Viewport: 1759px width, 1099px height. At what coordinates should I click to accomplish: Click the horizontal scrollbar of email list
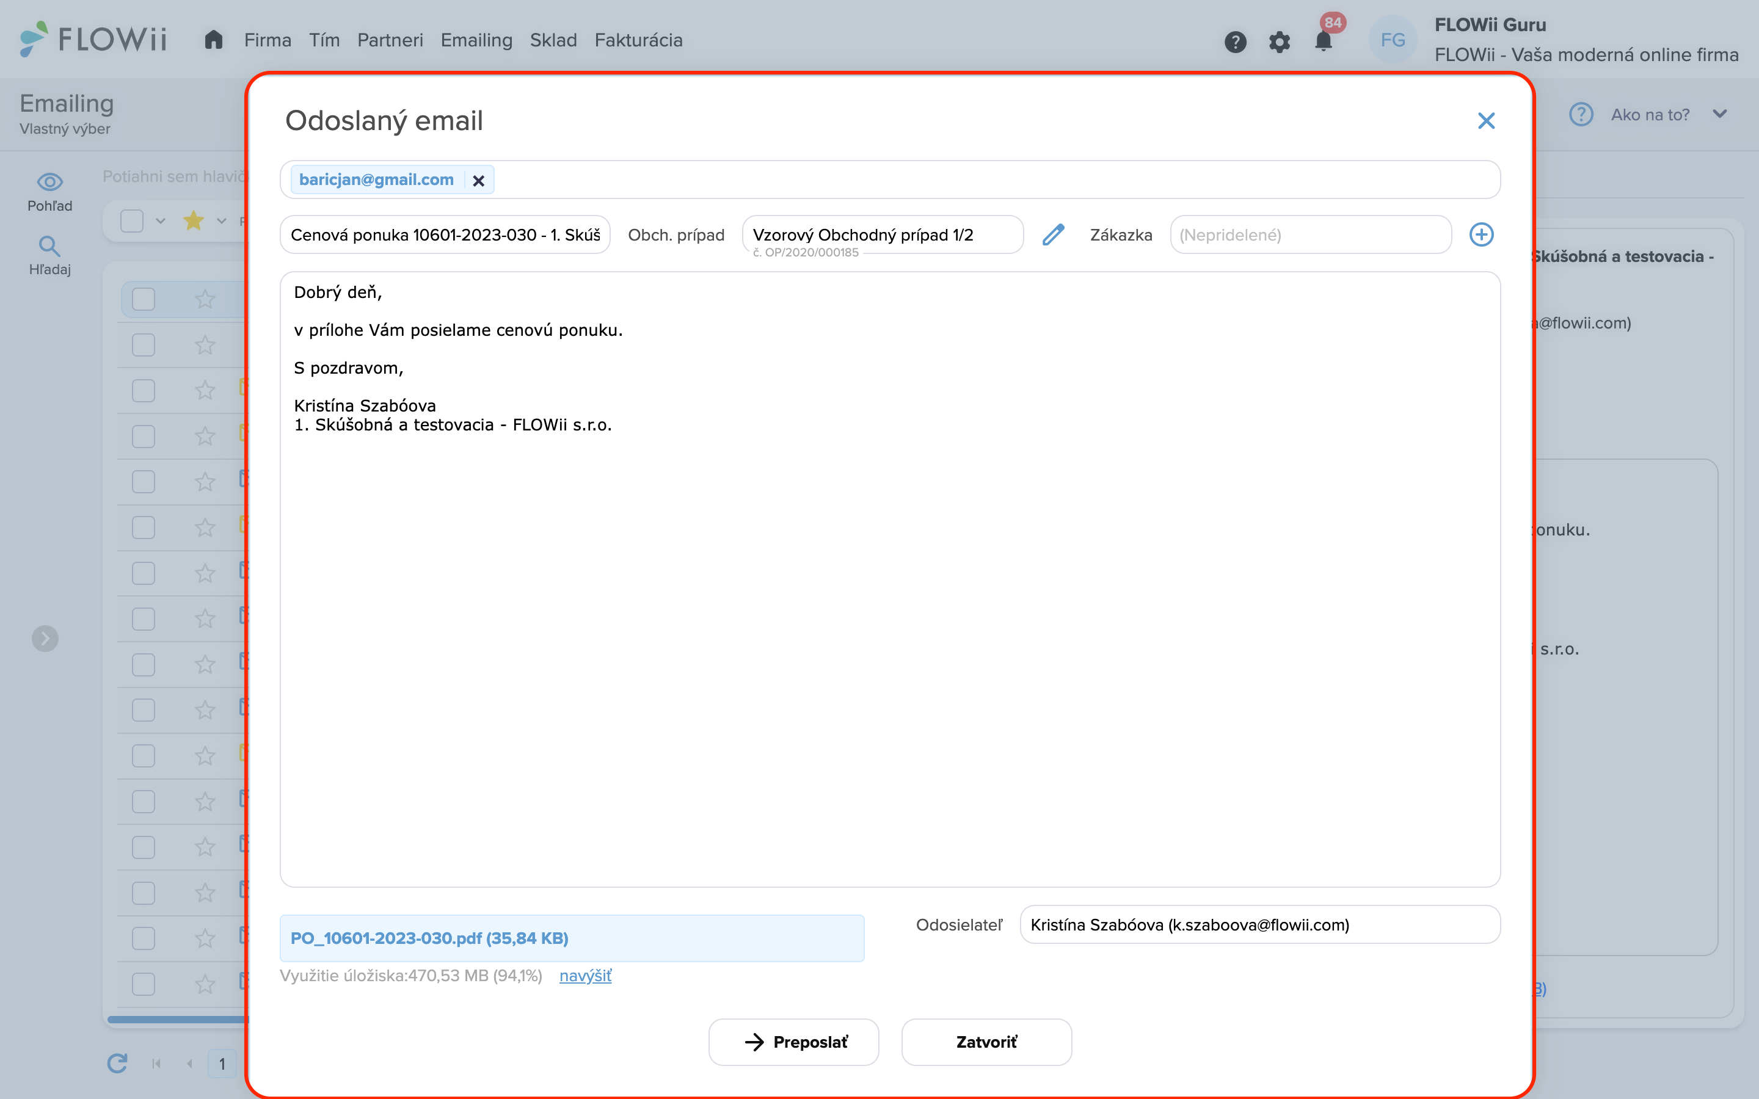tap(178, 1019)
